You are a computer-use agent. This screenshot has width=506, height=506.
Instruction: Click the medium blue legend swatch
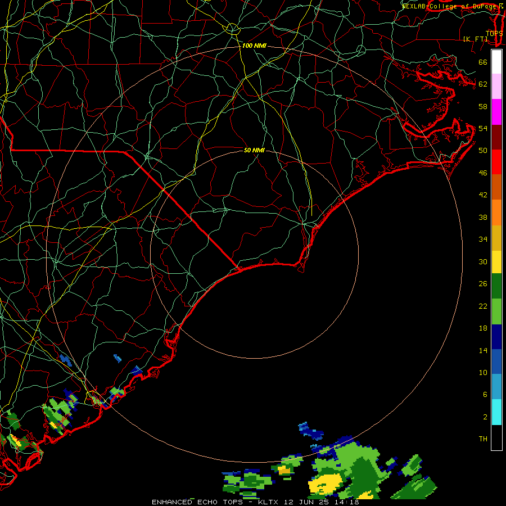pyautogui.click(x=496, y=362)
